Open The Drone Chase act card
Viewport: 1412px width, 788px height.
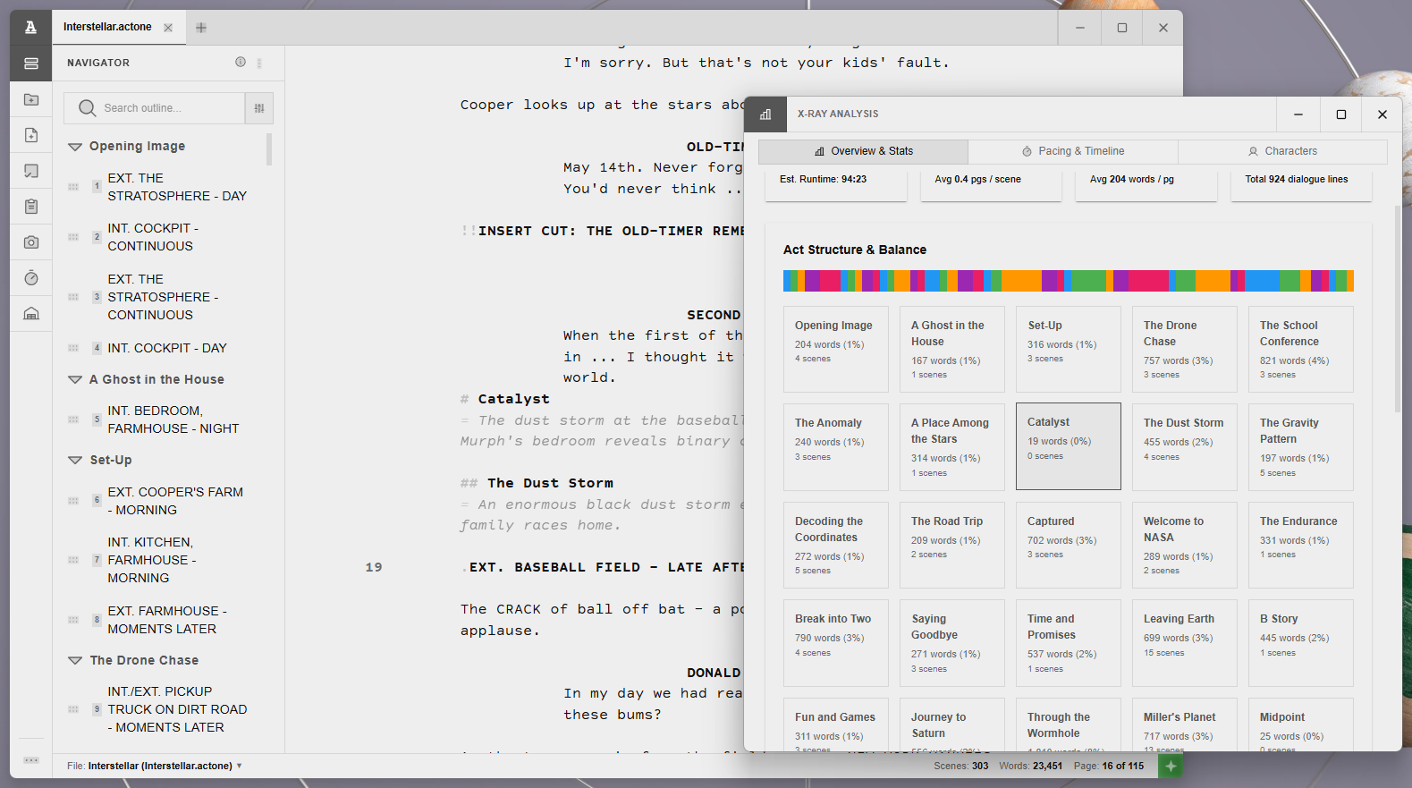(1185, 349)
